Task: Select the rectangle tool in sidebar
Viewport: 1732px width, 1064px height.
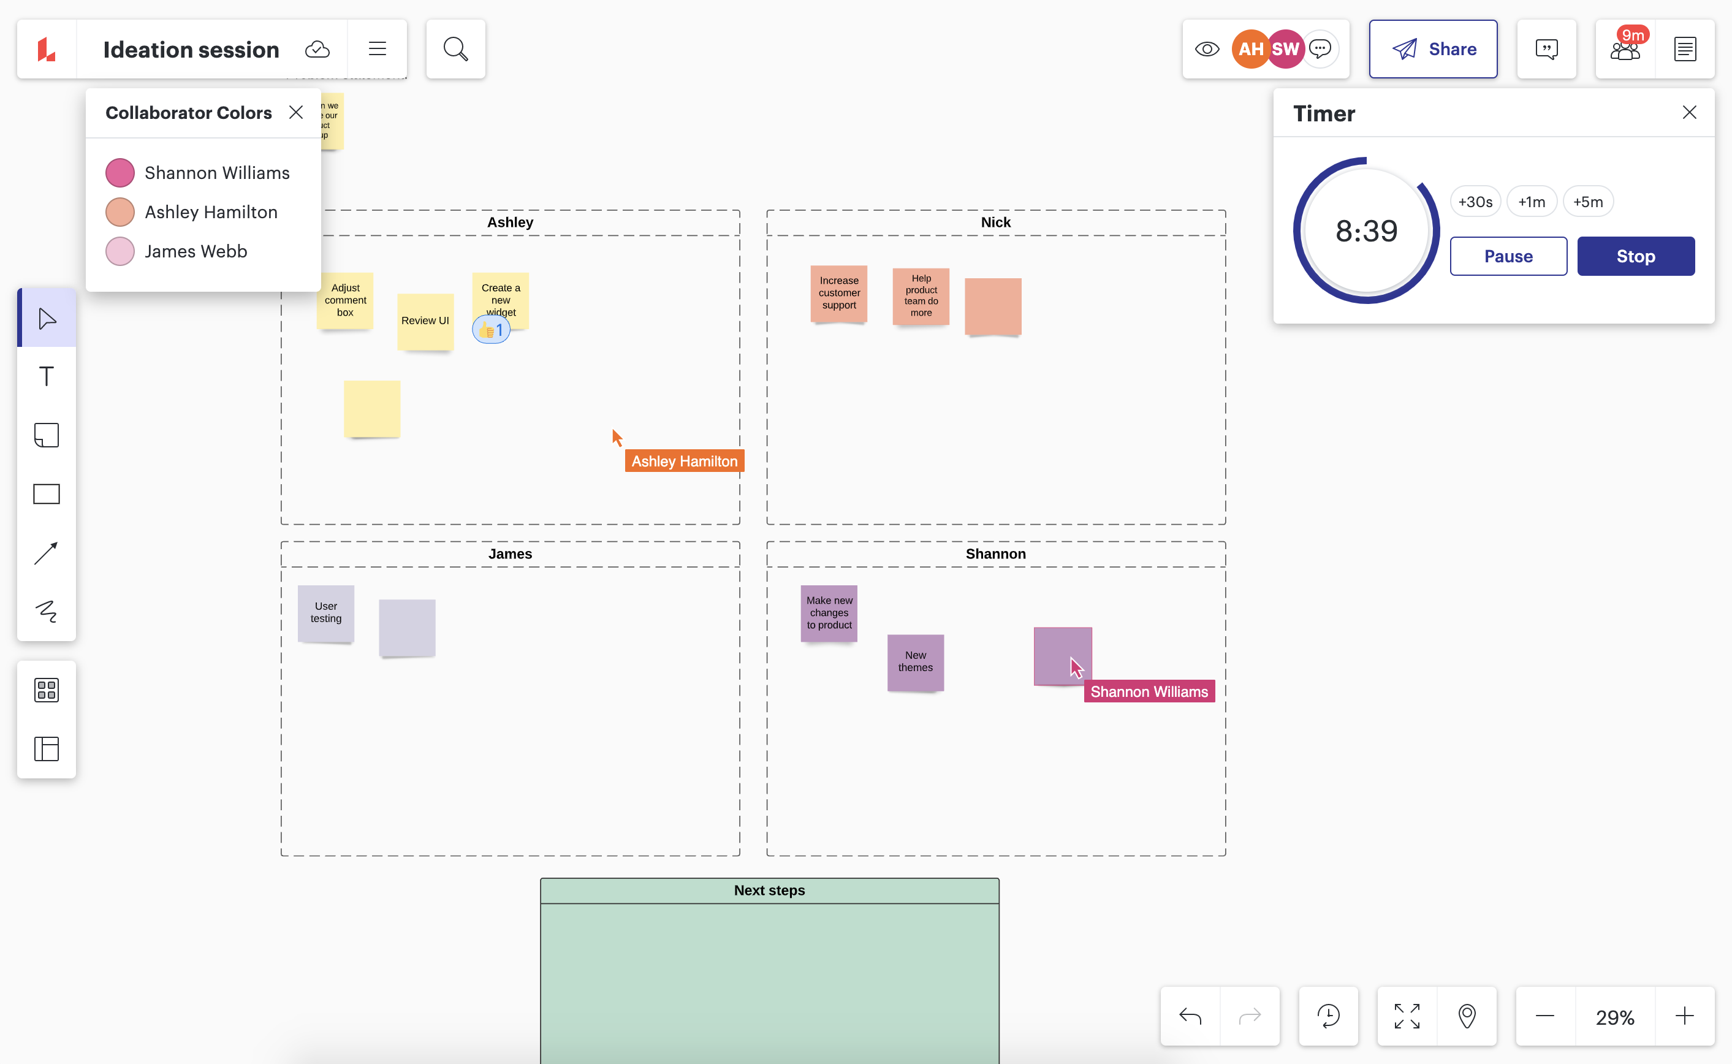Action: click(46, 493)
